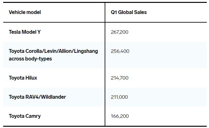Image resolution: width=209 pixels, height=128 pixels.
Task: Click the 267,200 sales figure
Action: point(119,32)
